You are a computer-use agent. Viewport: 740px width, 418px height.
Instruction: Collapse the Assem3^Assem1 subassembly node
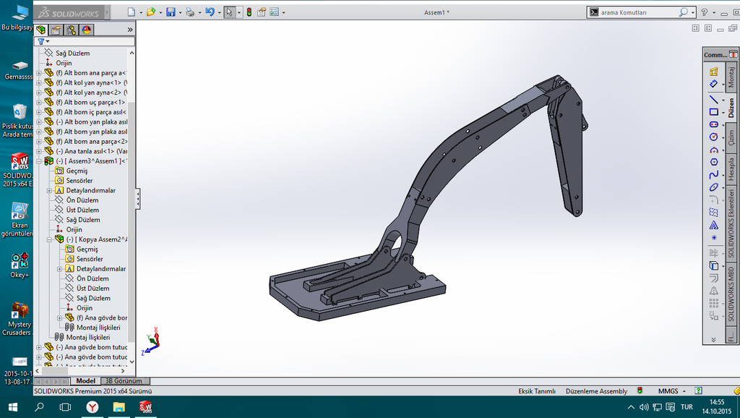(39, 161)
